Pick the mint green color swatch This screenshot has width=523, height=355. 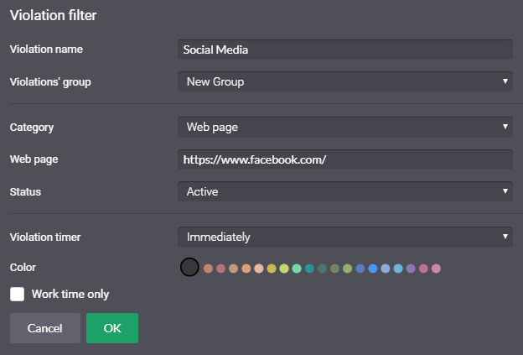click(297, 269)
